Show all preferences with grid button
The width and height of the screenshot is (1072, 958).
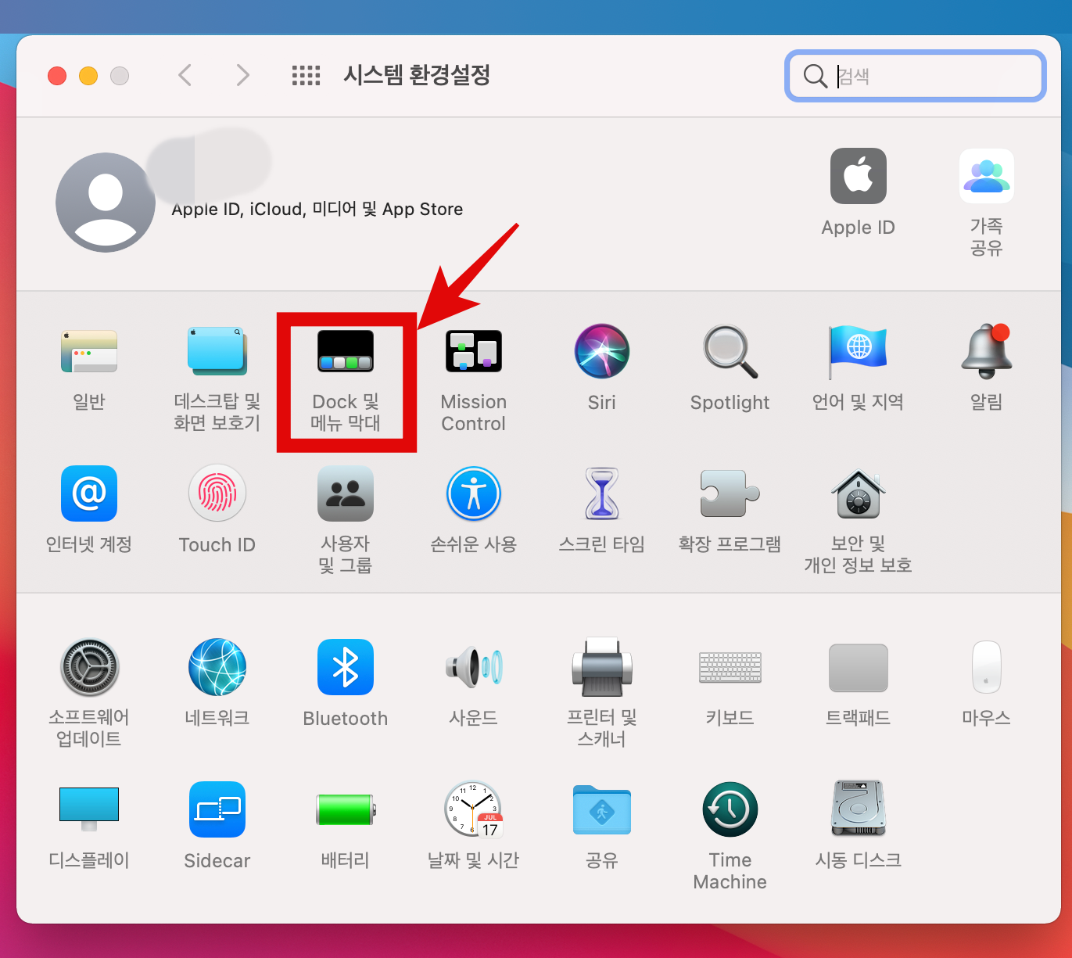coord(307,75)
